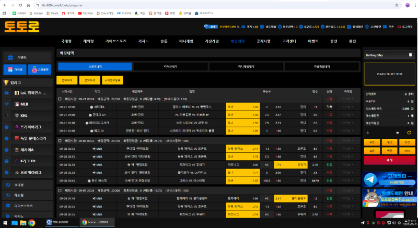Image resolution: width=418 pixels, height=228 pixels.
Task: Select the 09-07 22:24 bet checkbox
Action: tap(60, 190)
